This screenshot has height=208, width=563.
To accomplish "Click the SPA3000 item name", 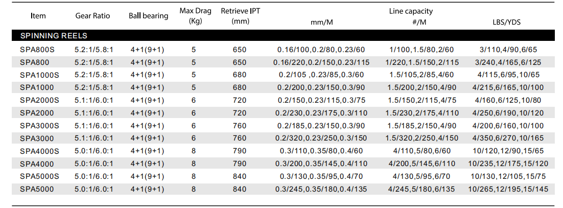I will coord(36,138).
